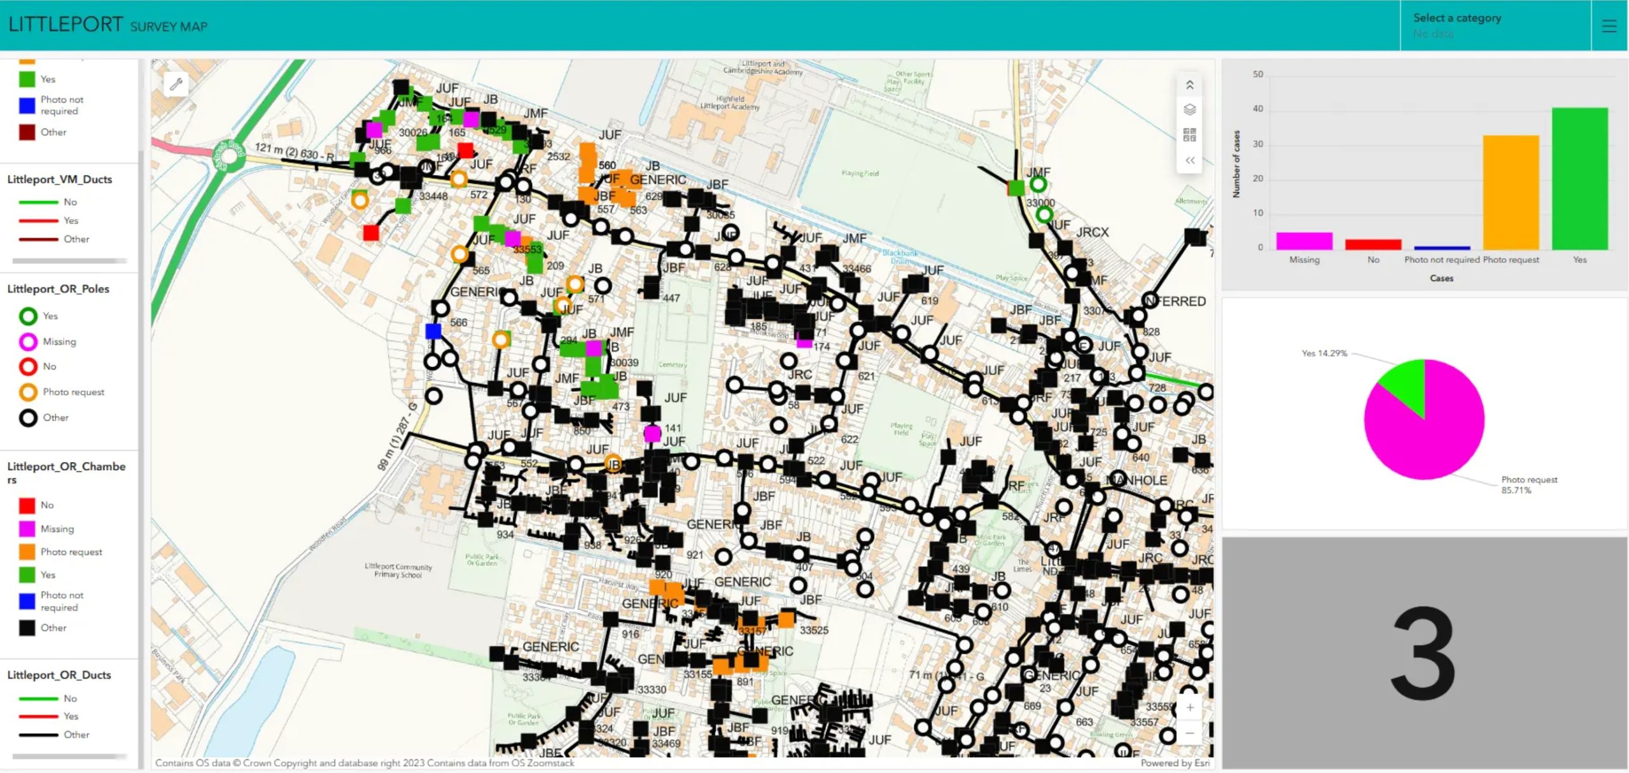Screen dimensions: 1629x773
Task: Click green Yes swatch under Littleport_OR_Chambers
Action: 27,575
